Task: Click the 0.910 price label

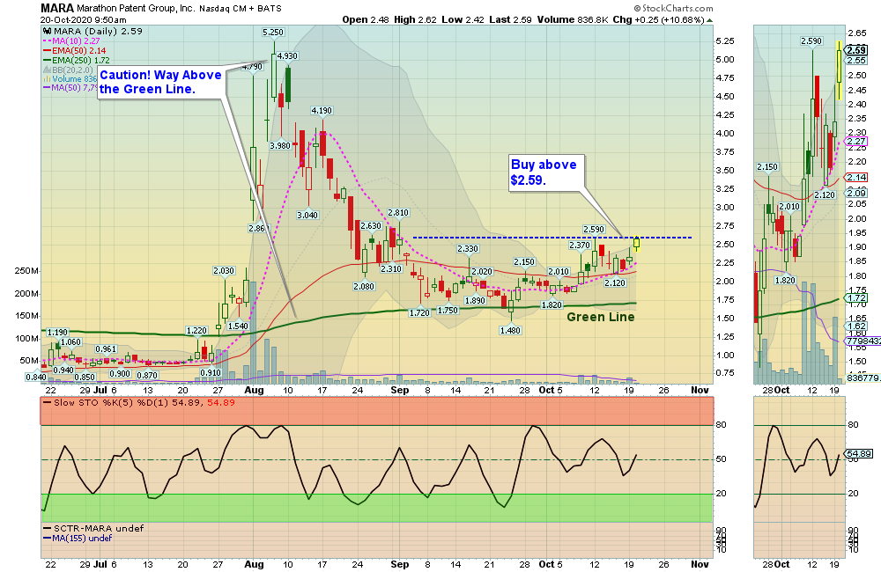Action: pyautogui.click(x=211, y=373)
